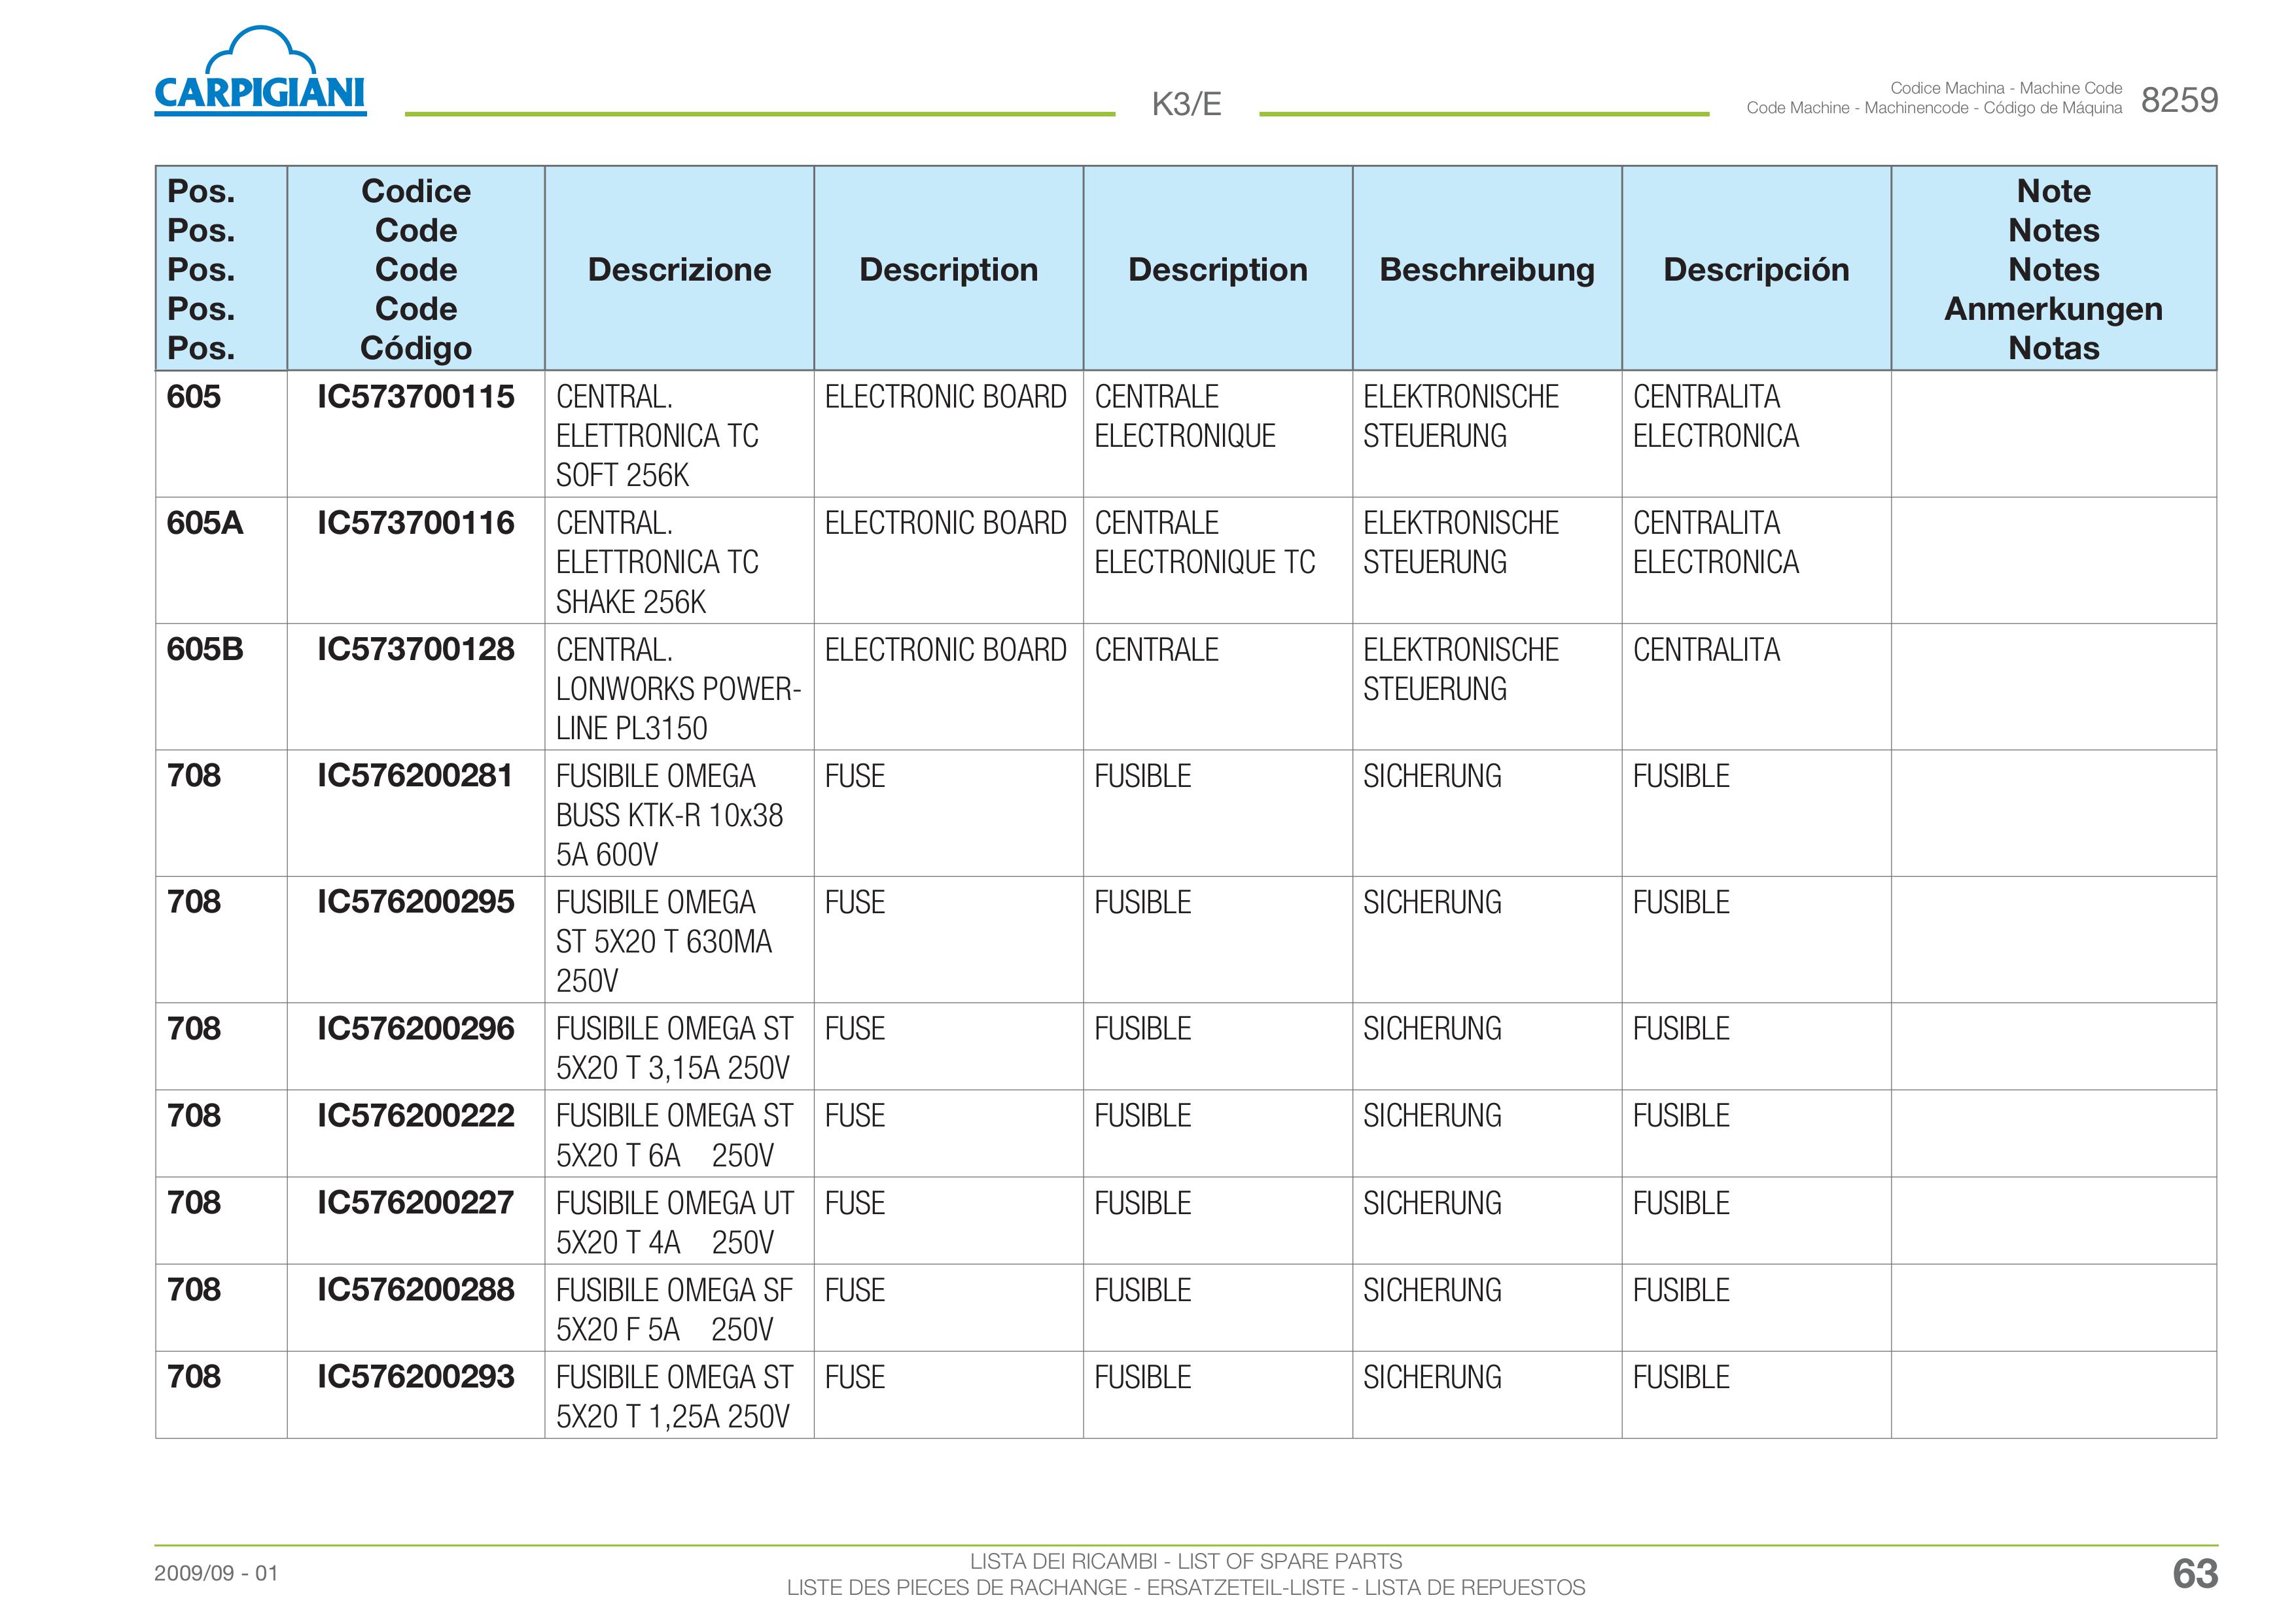Click fuse code IC576200293

[x=416, y=1377]
